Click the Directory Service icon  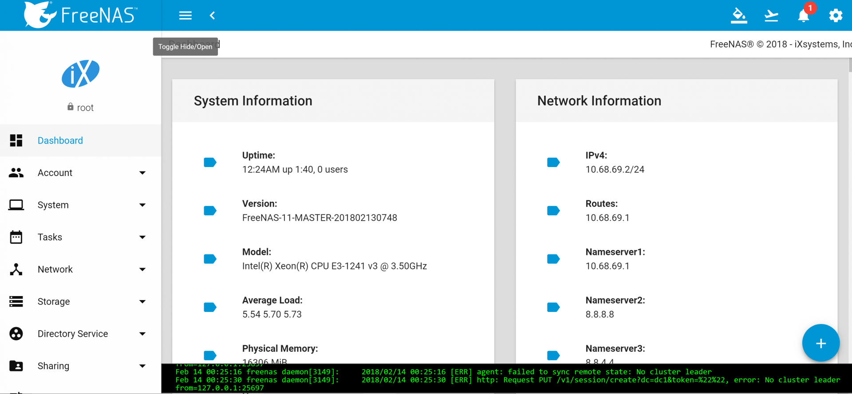coord(16,334)
